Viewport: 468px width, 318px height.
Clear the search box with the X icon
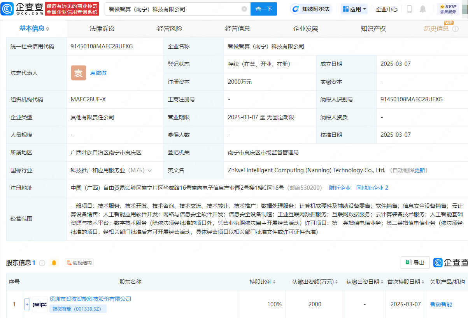click(244, 9)
